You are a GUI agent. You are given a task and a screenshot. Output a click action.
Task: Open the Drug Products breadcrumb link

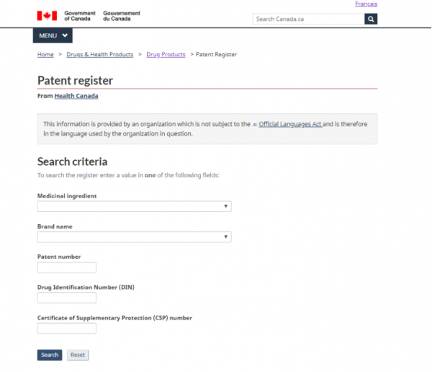[x=166, y=54]
